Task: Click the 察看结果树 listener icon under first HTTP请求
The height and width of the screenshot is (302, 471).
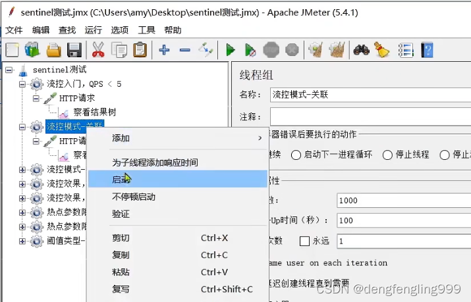Action: coord(64,113)
